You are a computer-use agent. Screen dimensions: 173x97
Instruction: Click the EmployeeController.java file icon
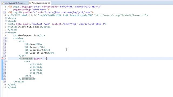[3, 3]
